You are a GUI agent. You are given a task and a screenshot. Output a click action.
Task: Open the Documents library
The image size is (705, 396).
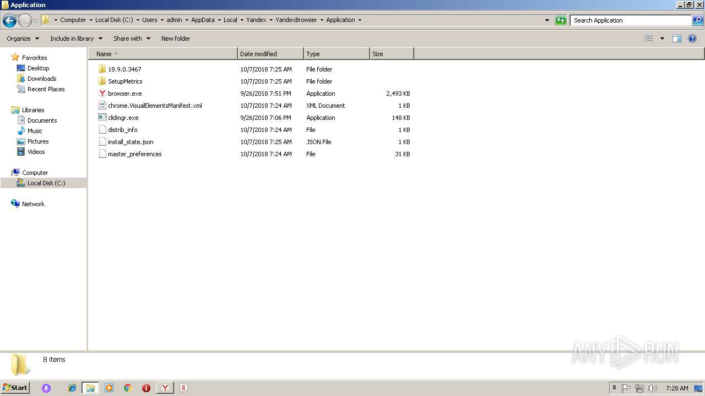tap(42, 120)
